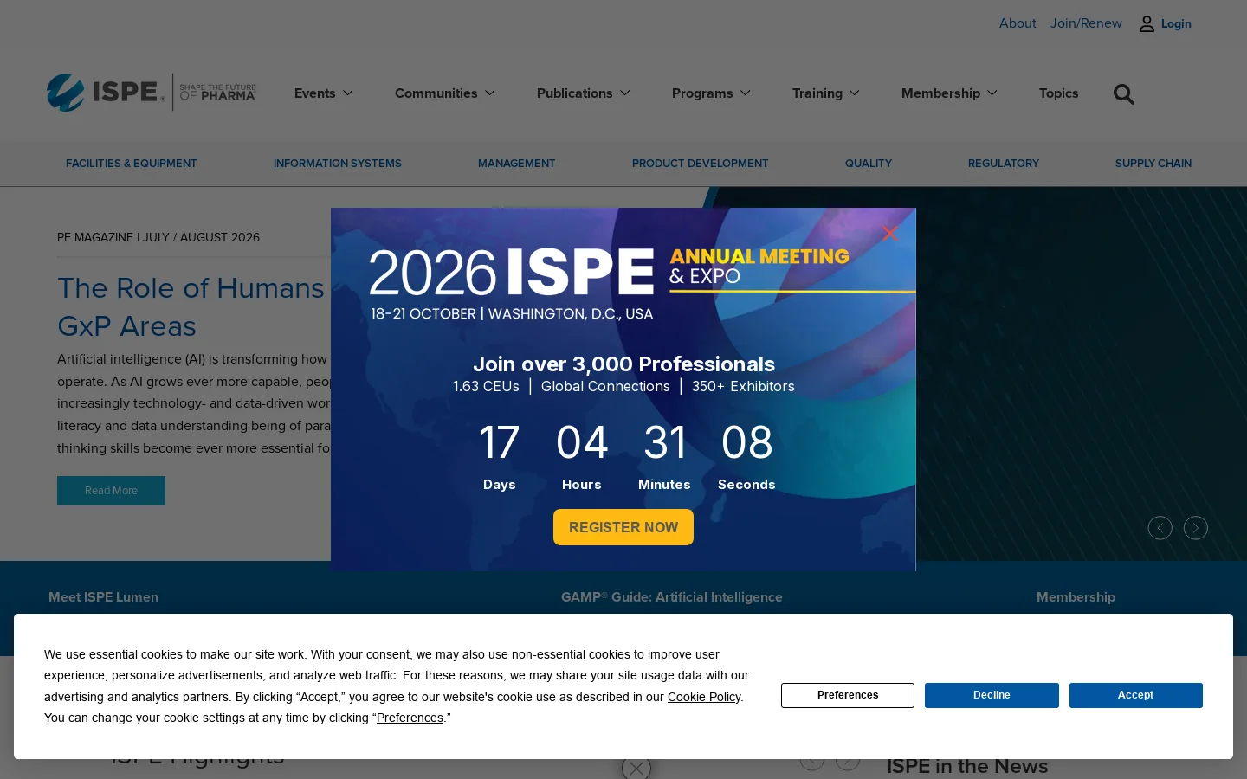Click the ISPE logo
This screenshot has height=779, width=1247.
pos(152,93)
